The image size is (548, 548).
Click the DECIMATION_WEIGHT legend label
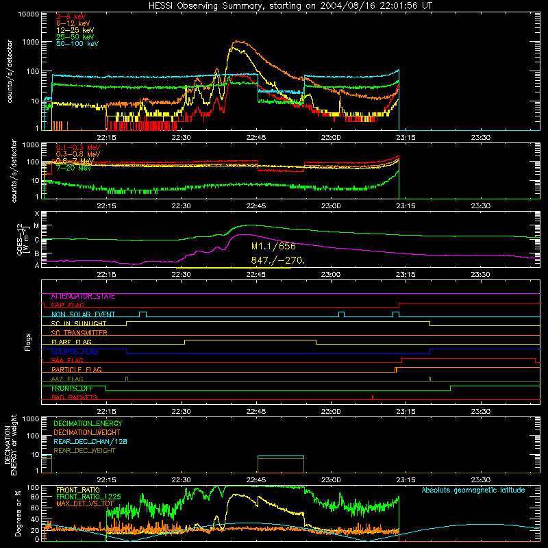87,433
